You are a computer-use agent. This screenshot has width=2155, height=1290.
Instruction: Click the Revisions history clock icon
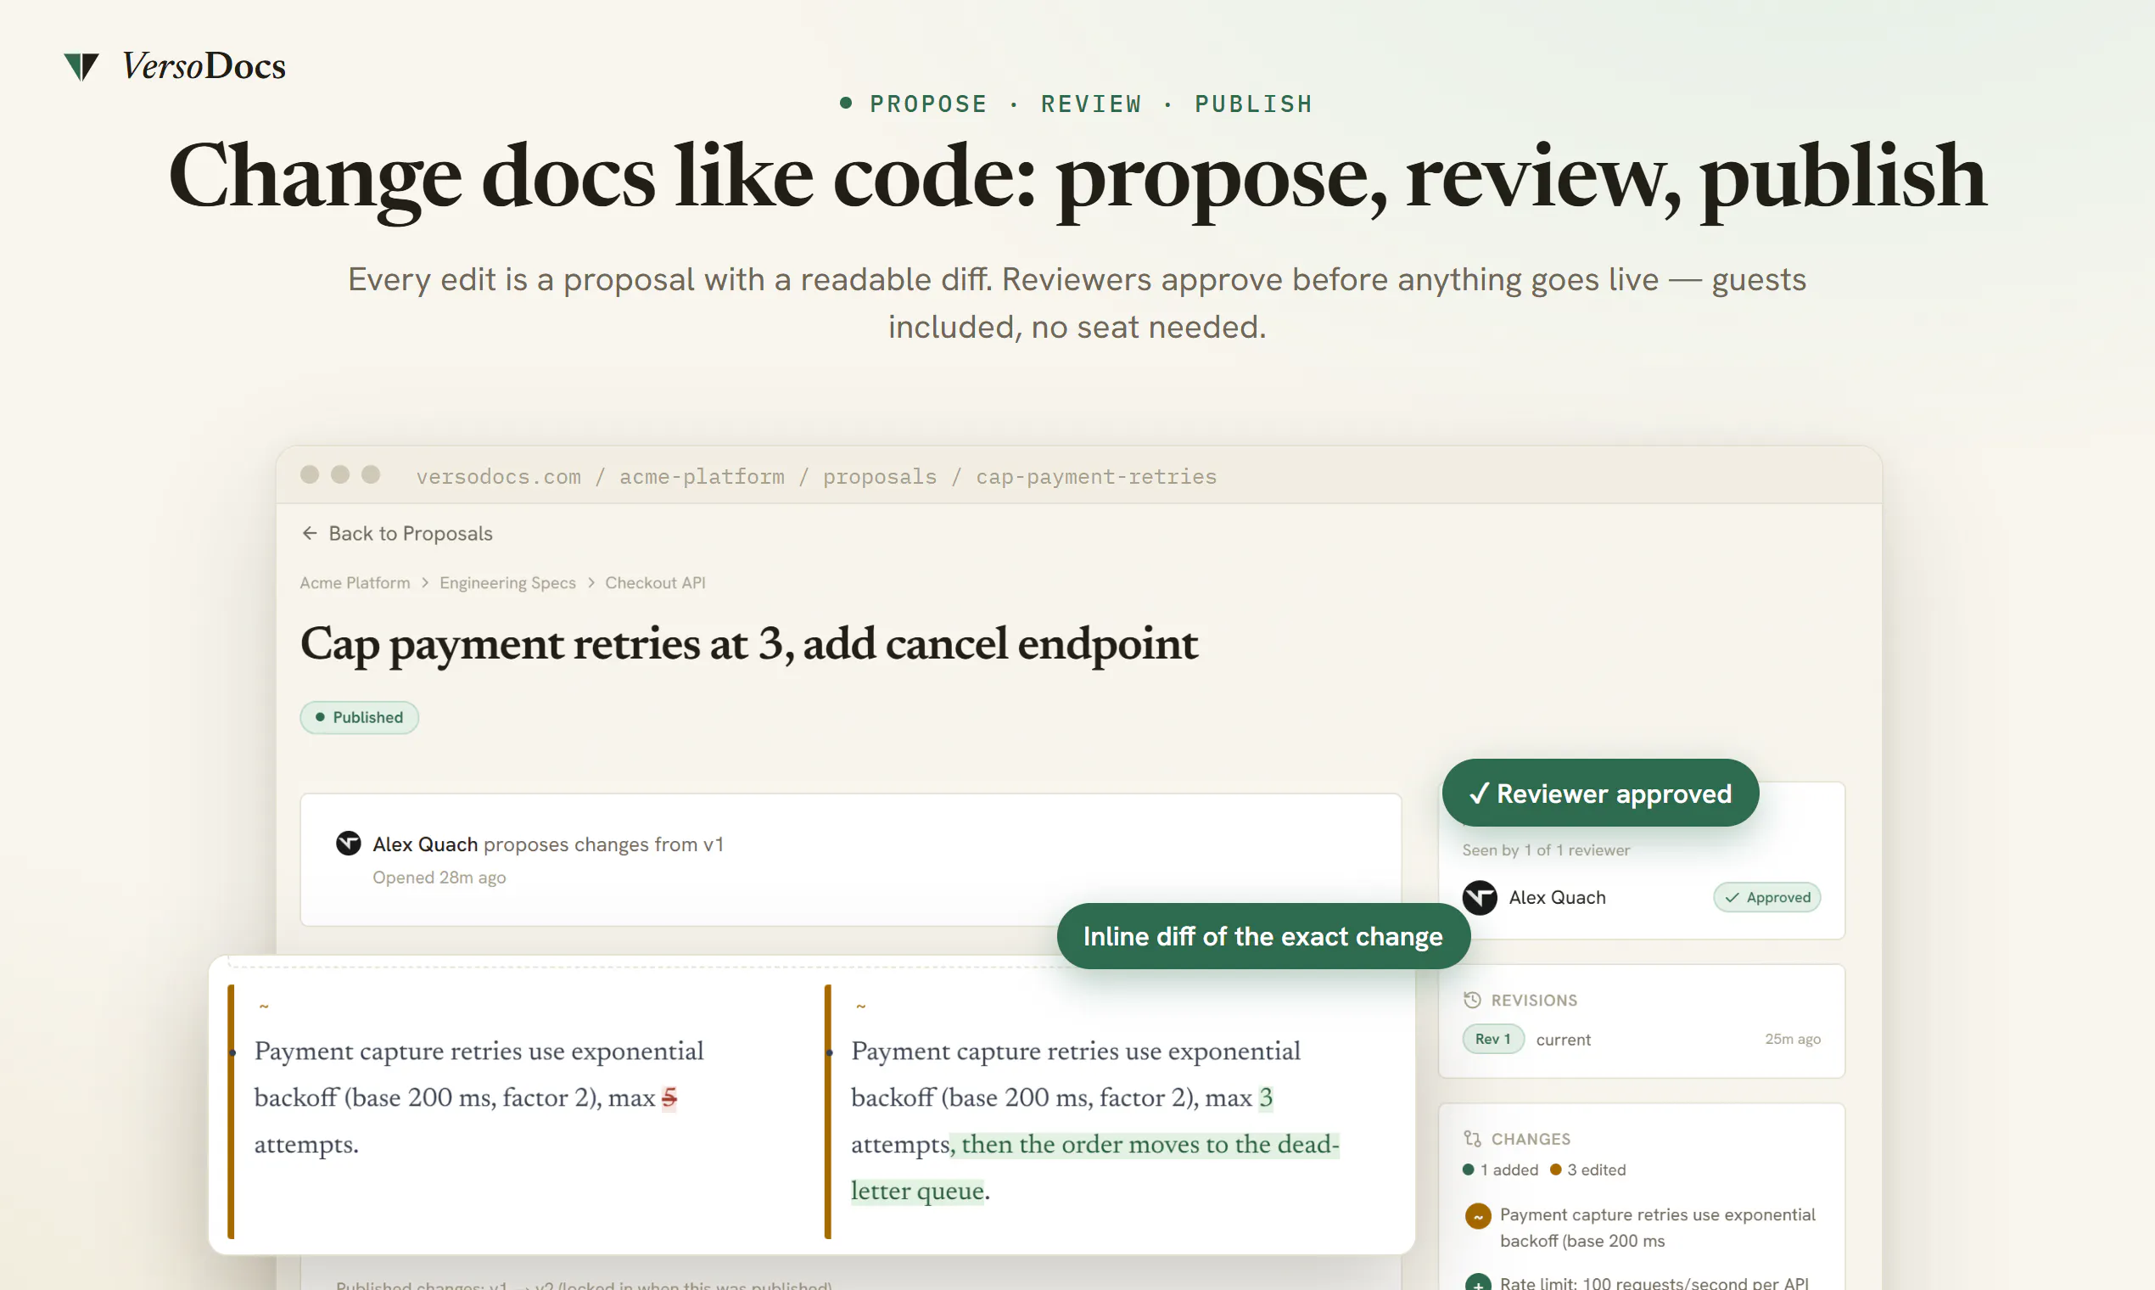click(1472, 1000)
